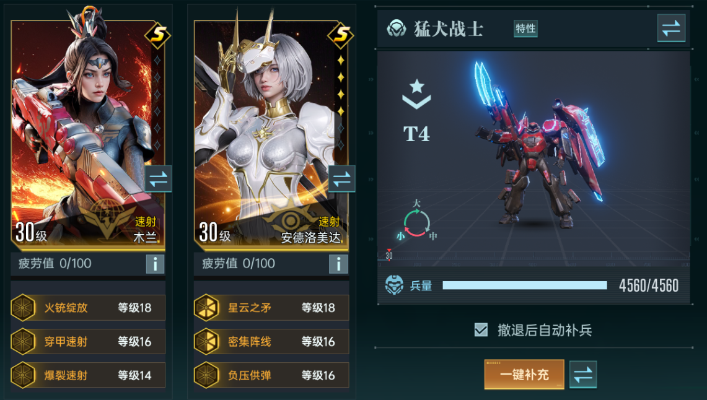Select the 木兰 hero portrait card
The image size is (707, 400).
[x=89, y=134]
